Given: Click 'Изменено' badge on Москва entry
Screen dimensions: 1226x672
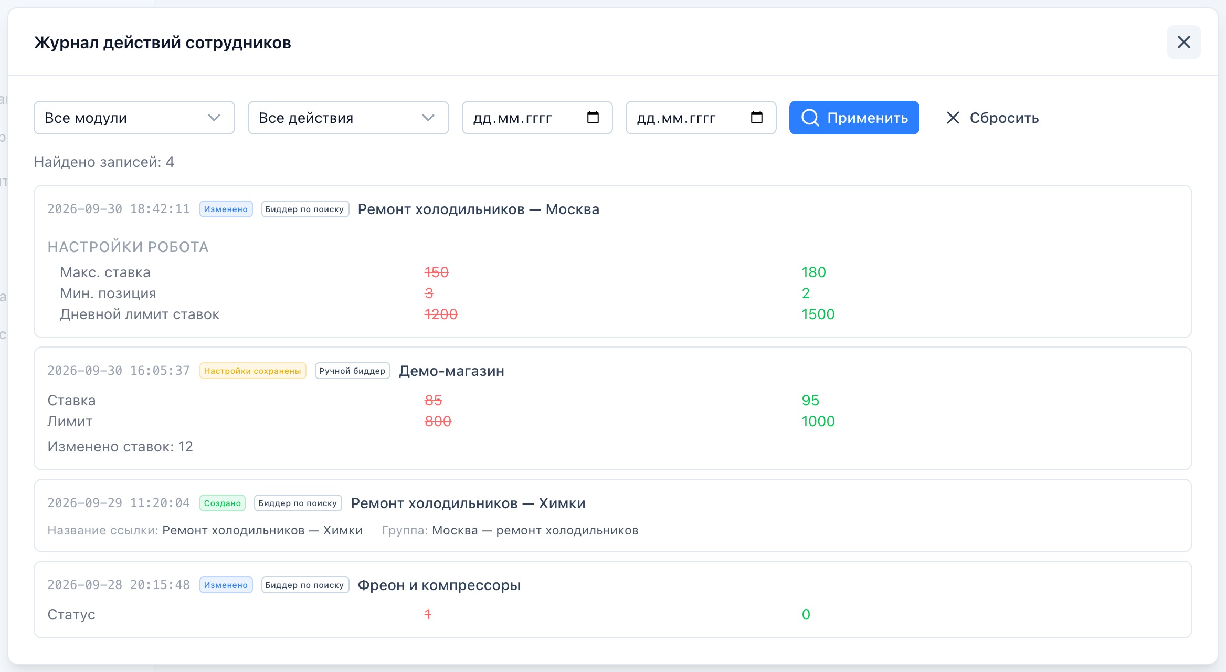Looking at the screenshot, I should coord(226,209).
